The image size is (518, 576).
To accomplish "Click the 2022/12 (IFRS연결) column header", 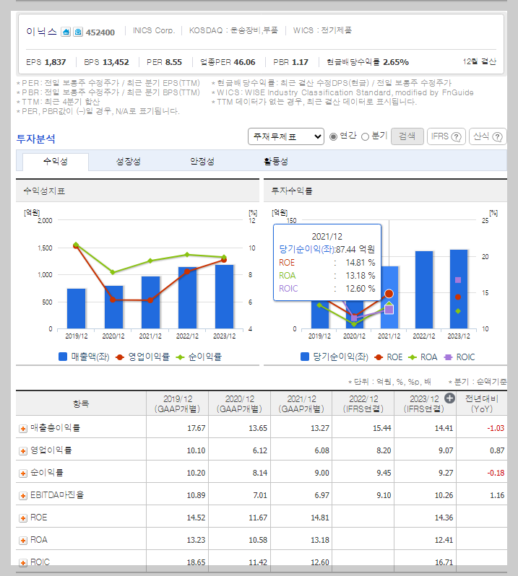I will coord(363,403).
